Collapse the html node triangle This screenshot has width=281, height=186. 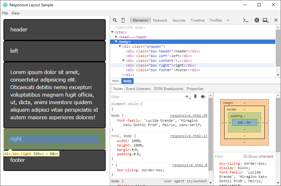(112, 32)
